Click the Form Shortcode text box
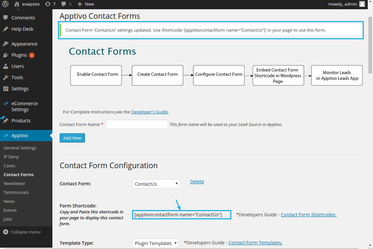The height and width of the screenshot is (249, 373). point(182,215)
